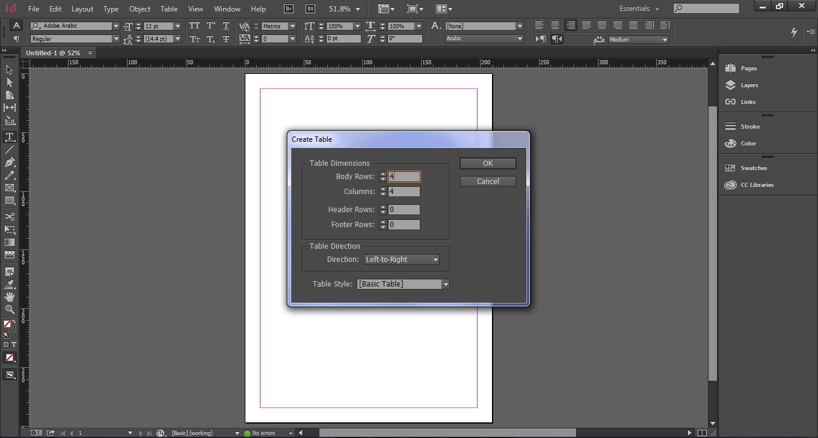Viewport: 818px width, 438px height.
Task: Open Adobe Stock via the St icon
Action: point(310,9)
